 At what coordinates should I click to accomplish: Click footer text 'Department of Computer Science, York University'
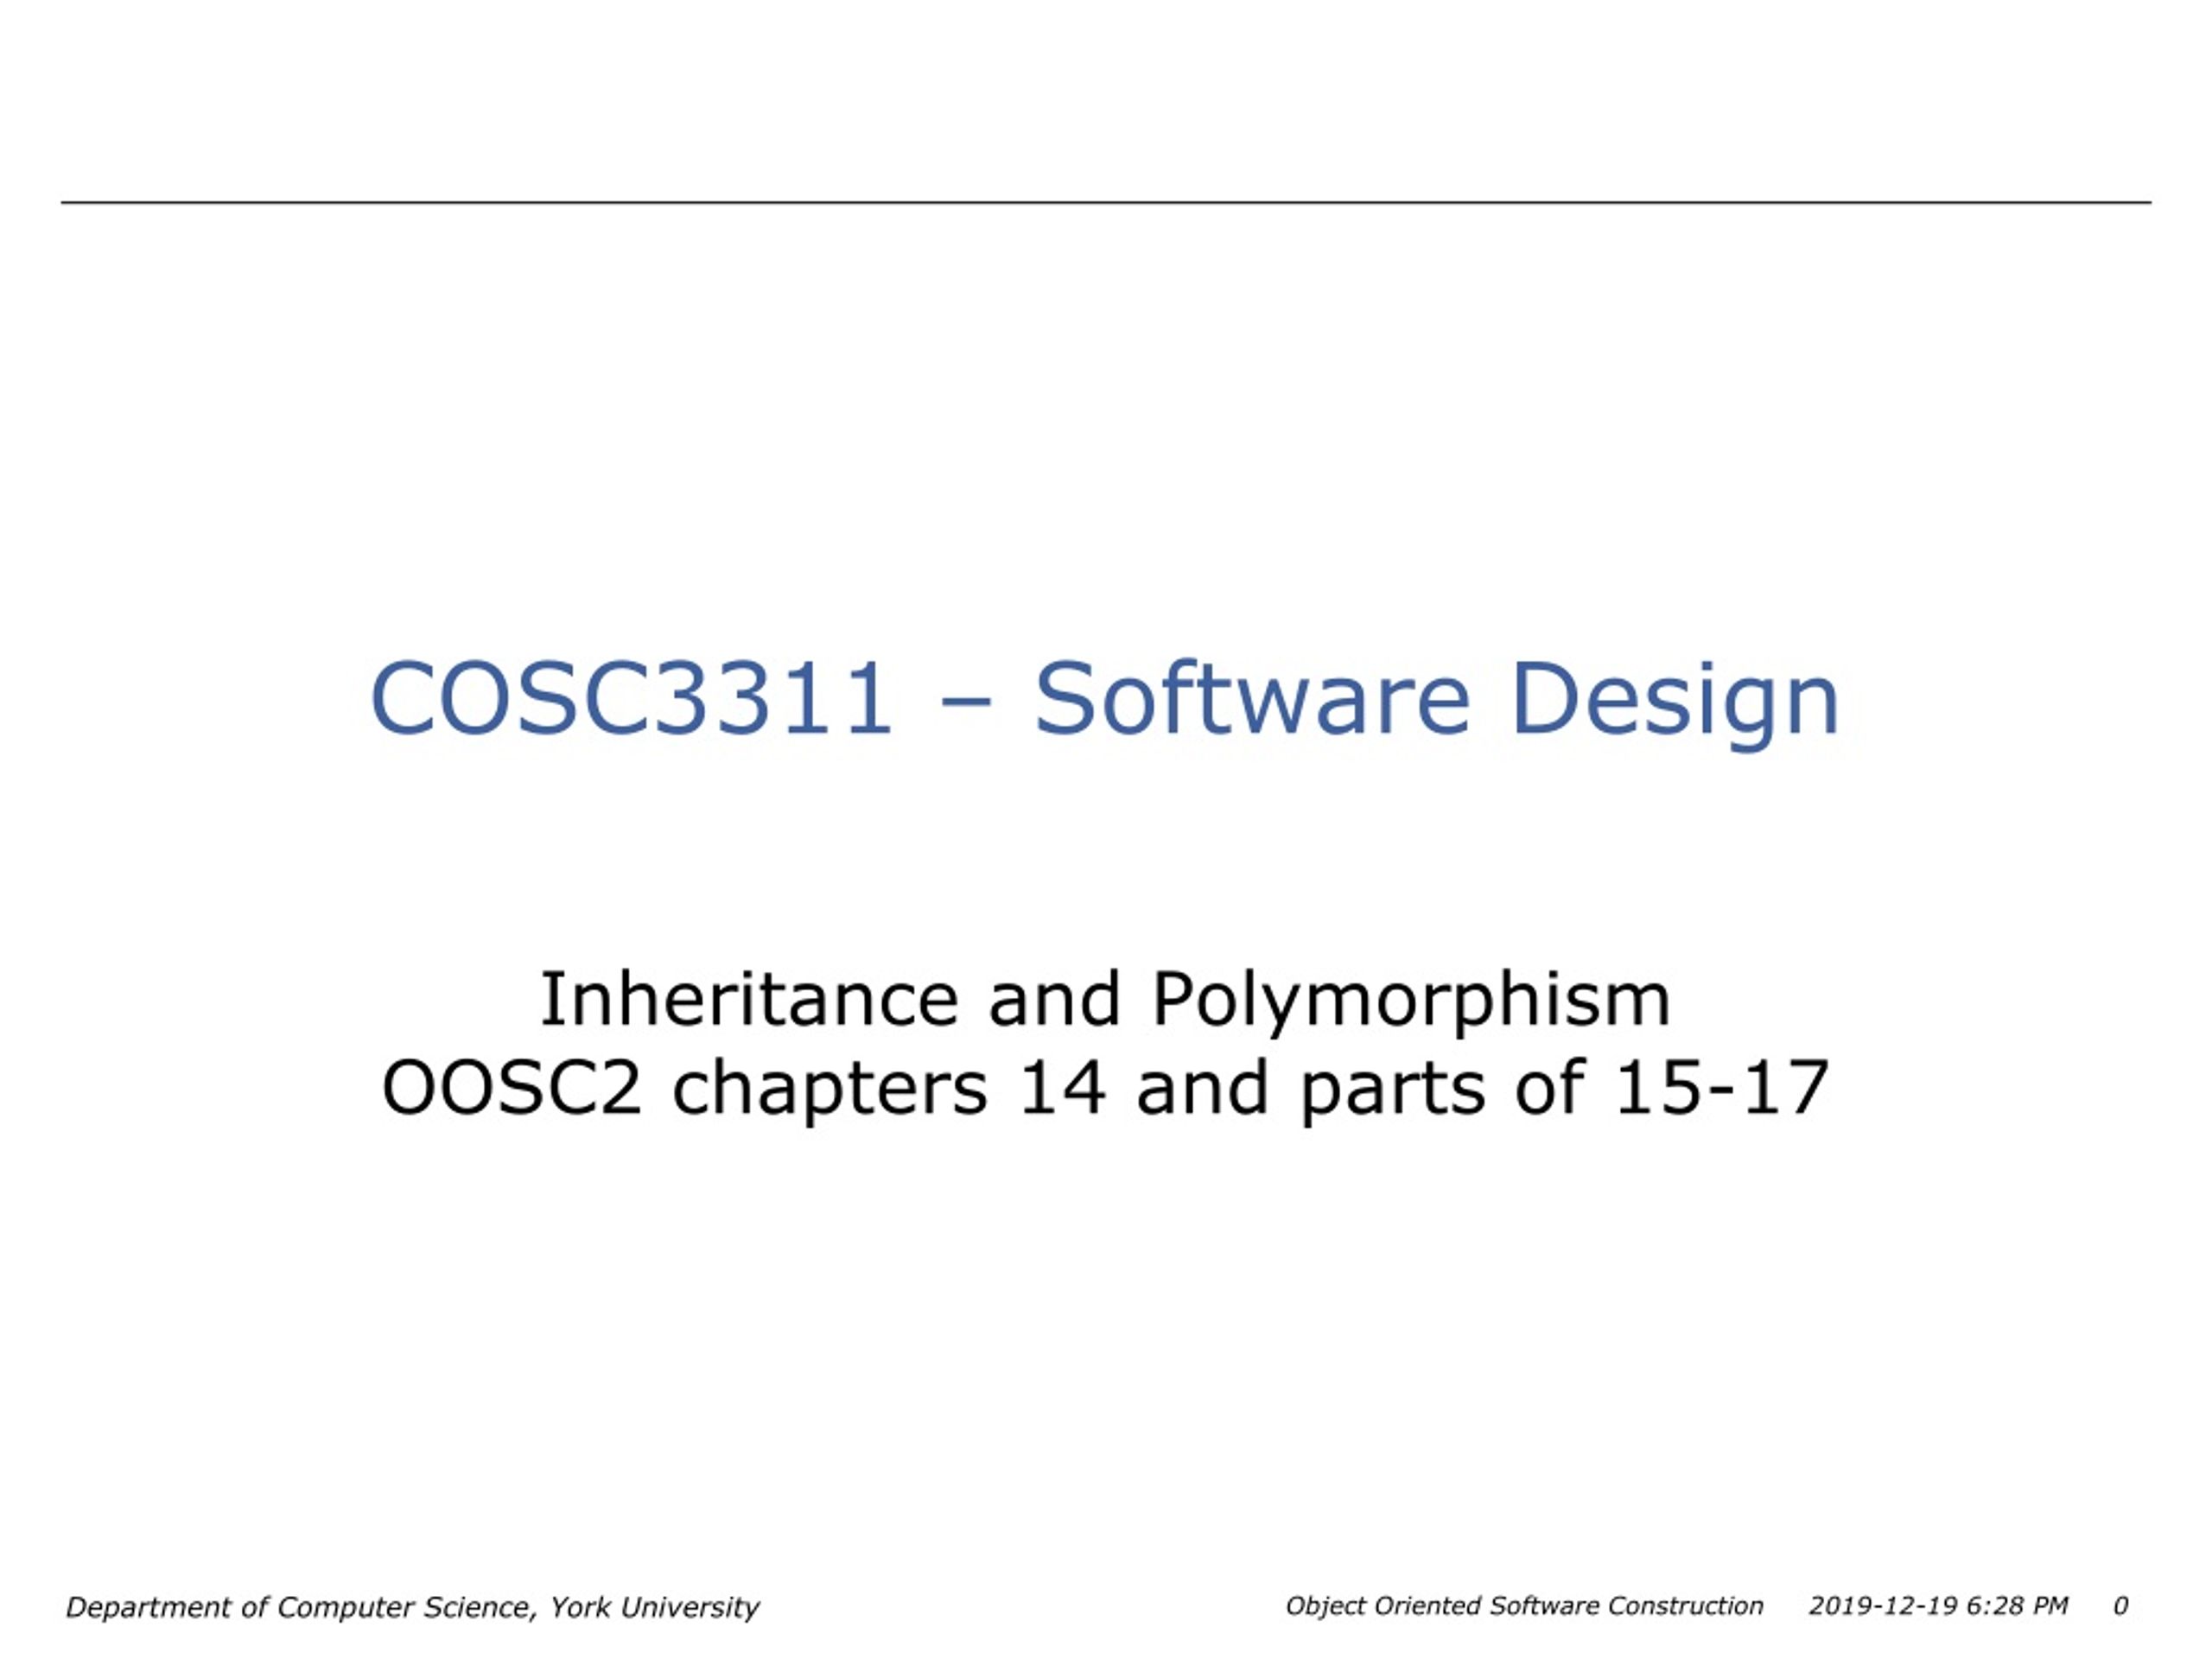(x=412, y=1608)
